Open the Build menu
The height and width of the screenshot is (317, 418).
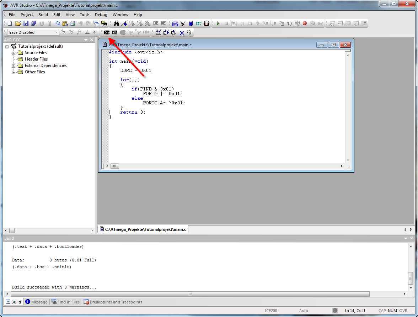pyautogui.click(x=43, y=15)
